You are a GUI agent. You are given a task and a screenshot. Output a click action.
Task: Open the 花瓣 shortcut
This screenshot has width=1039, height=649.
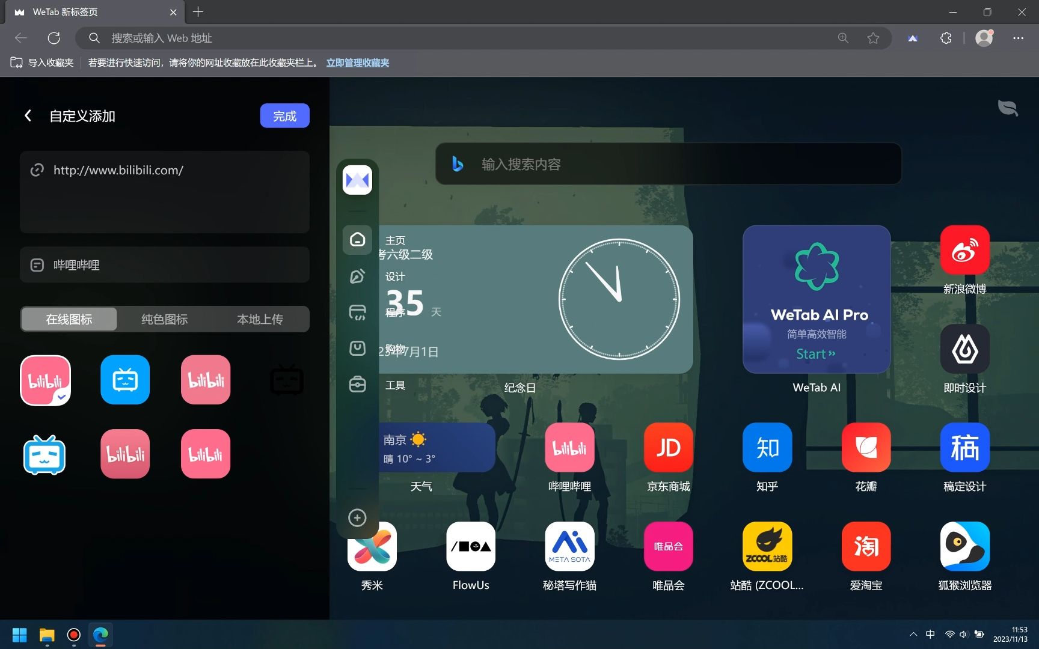pos(866,448)
